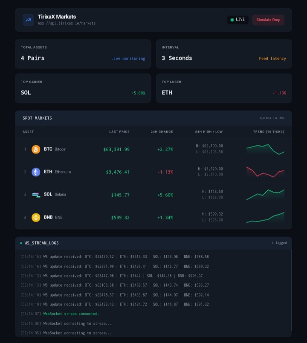
Task: Click the ETH Ethereum asset name
Action: pyautogui.click(x=58, y=172)
